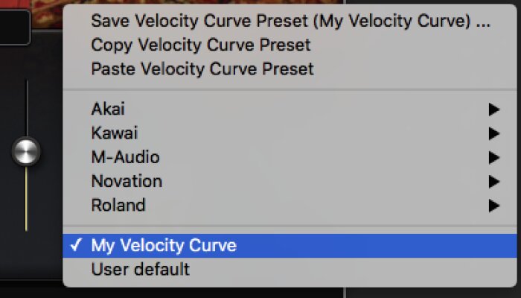Choose Copy Velocity Curve Preset
The image size is (521, 298).
pyautogui.click(x=201, y=45)
